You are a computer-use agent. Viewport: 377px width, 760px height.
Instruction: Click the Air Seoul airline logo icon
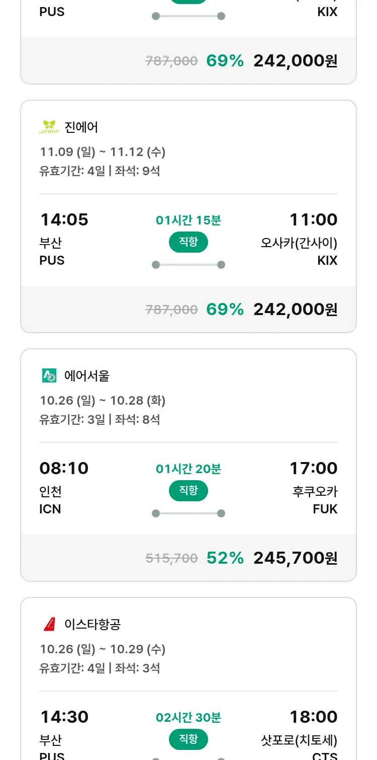click(49, 375)
